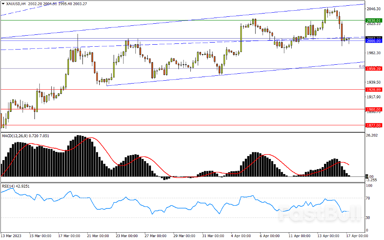Screen dimensions: 384x240
Task: Click the red 1928.89 price tag
Action: pyautogui.click(x=373, y=89)
